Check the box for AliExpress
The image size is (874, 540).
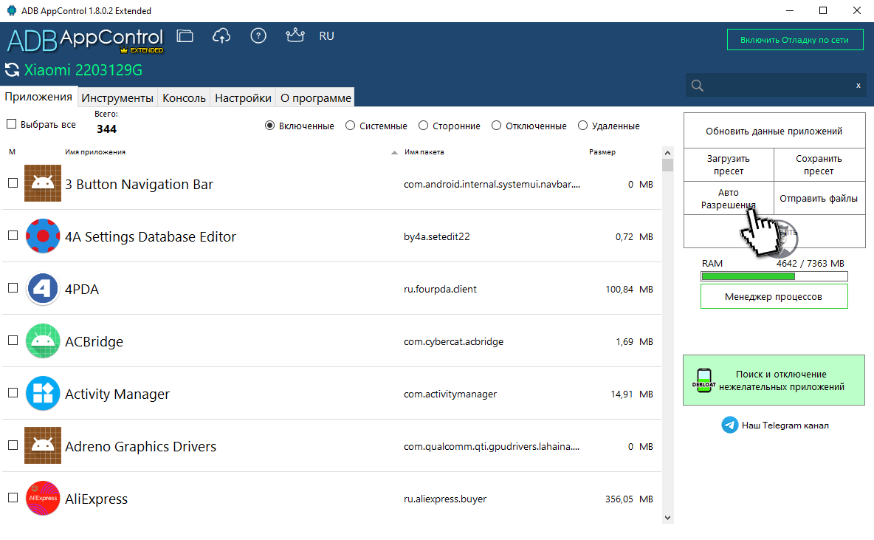click(13, 498)
